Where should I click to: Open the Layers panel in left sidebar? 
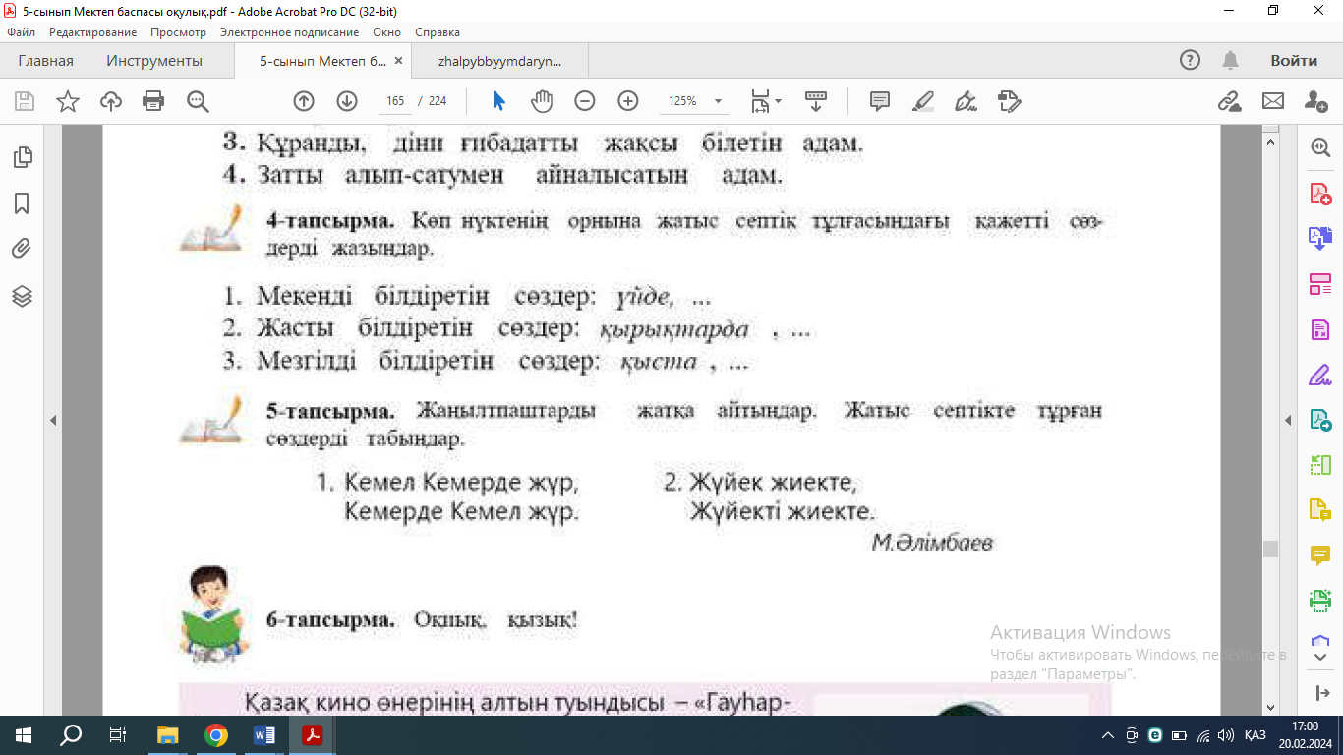coord(22,296)
